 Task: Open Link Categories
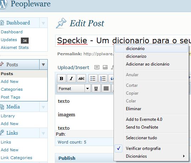[x=16, y=158]
